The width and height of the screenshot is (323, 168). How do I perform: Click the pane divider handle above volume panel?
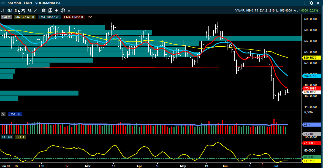click(161, 111)
